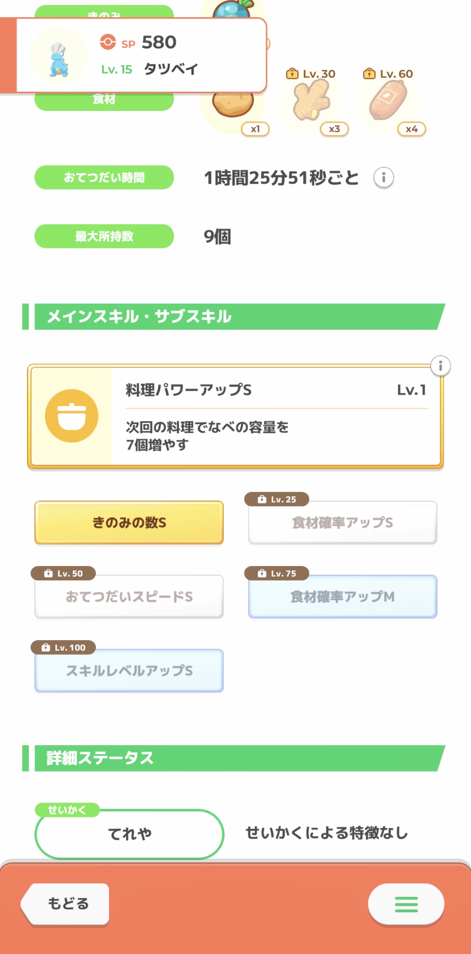
Task: Tap the 料理パワーアップS main skill card
Action: (276, 416)
